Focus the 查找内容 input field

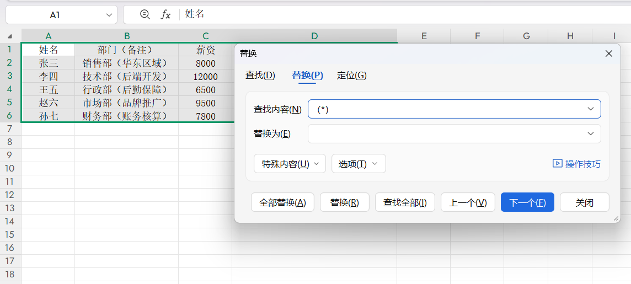(454, 109)
